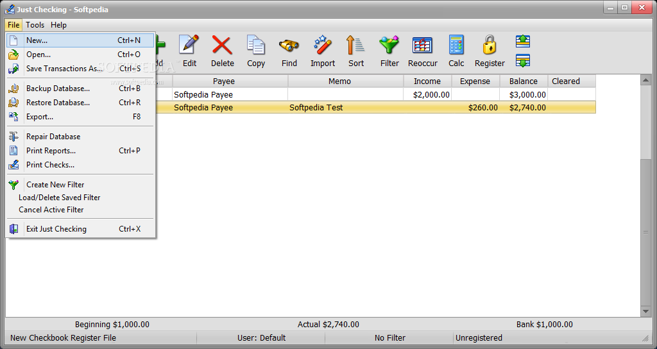
Task: Click the Exit Just Checking door icon
Action: 14,229
